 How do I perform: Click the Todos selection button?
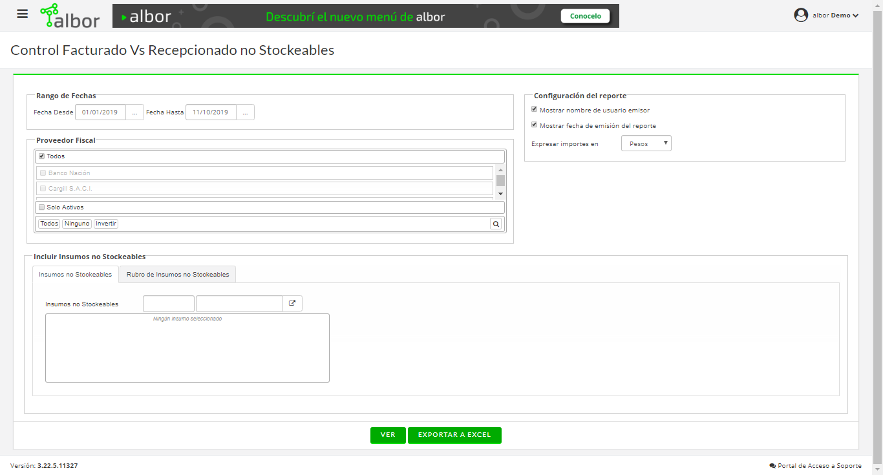(49, 224)
